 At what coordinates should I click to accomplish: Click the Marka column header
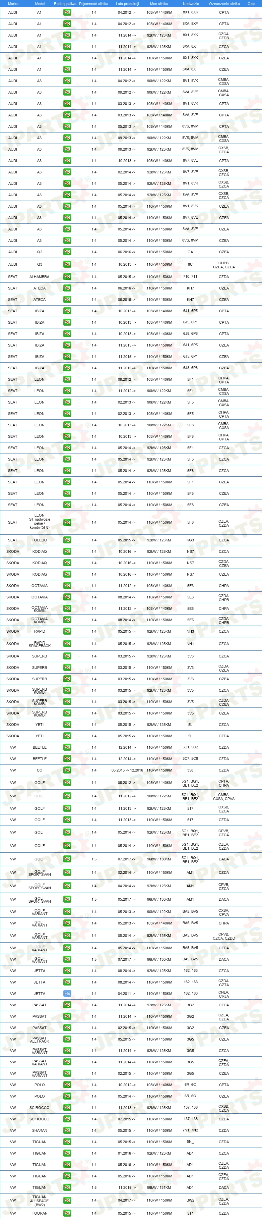point(13,3)
